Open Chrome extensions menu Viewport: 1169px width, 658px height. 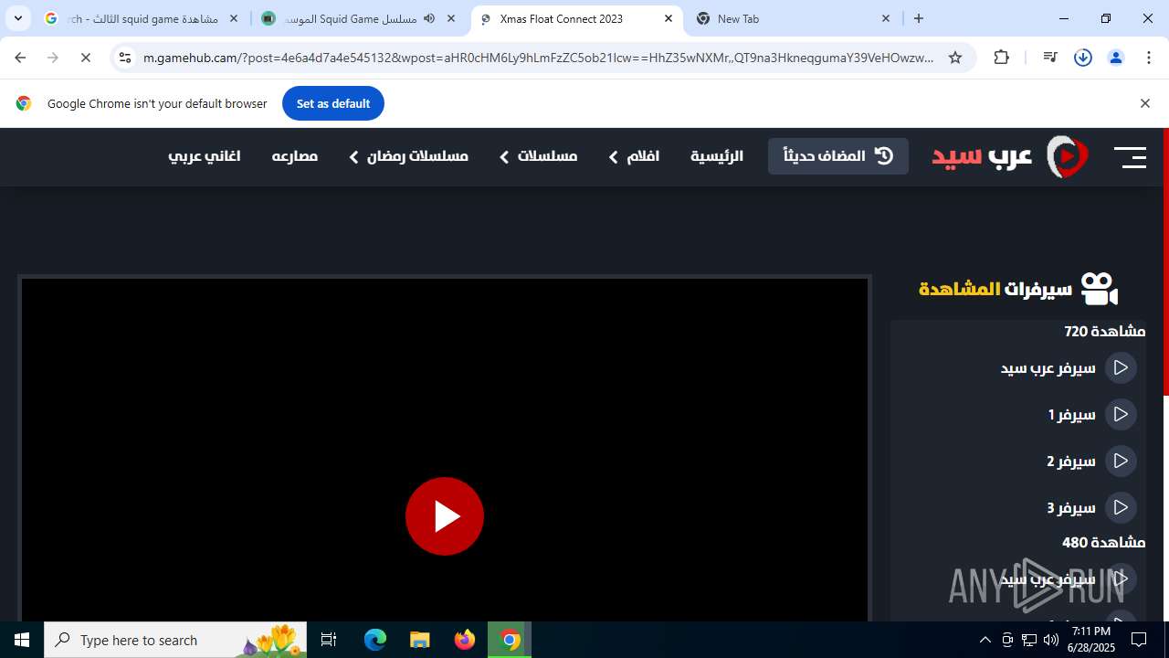[x=1002, y=58]
